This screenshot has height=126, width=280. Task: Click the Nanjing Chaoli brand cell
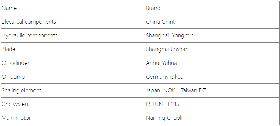[212, 118]
